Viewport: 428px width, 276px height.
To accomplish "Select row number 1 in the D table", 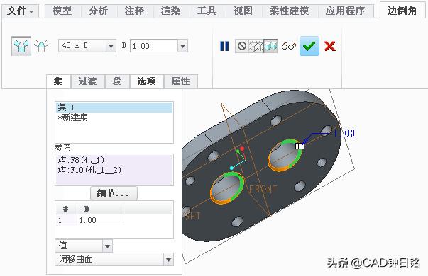I will (x=66, y=220).
